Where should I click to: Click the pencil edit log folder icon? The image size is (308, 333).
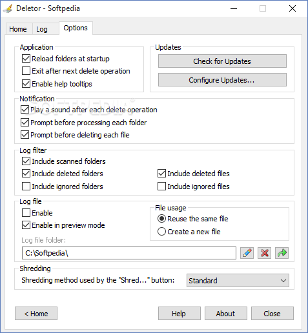click(x=247, y=253)
